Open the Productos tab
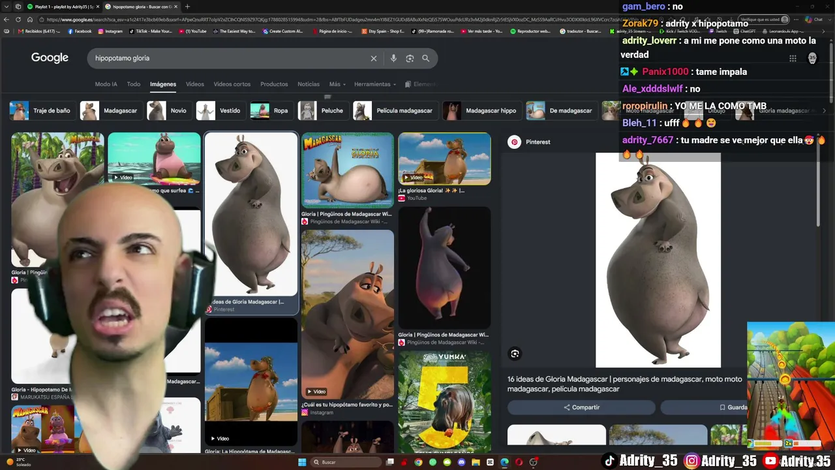 (x=274, y=84)
